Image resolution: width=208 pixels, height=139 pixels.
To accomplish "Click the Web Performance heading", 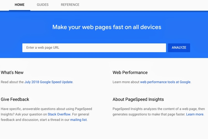I will [x=130, y=73].
